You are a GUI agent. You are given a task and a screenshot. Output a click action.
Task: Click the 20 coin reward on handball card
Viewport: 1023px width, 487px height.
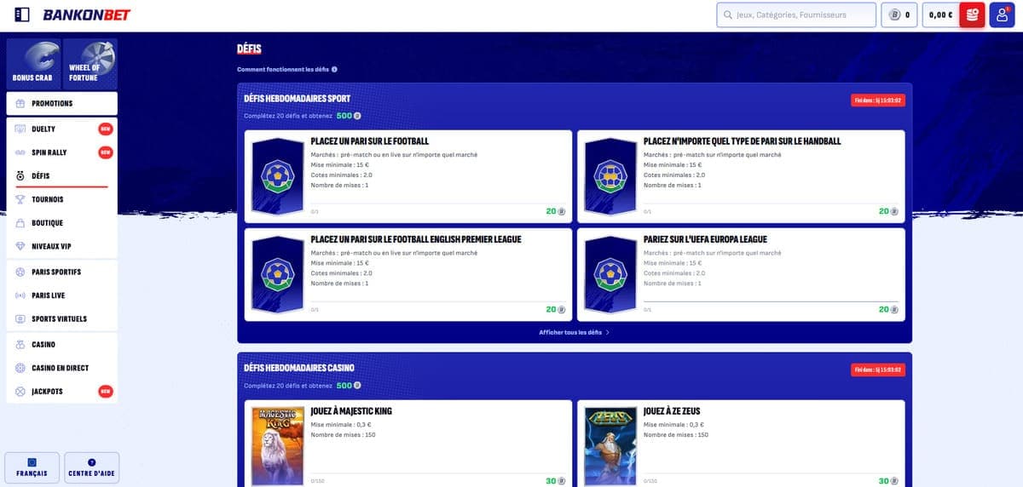[888, 211]
